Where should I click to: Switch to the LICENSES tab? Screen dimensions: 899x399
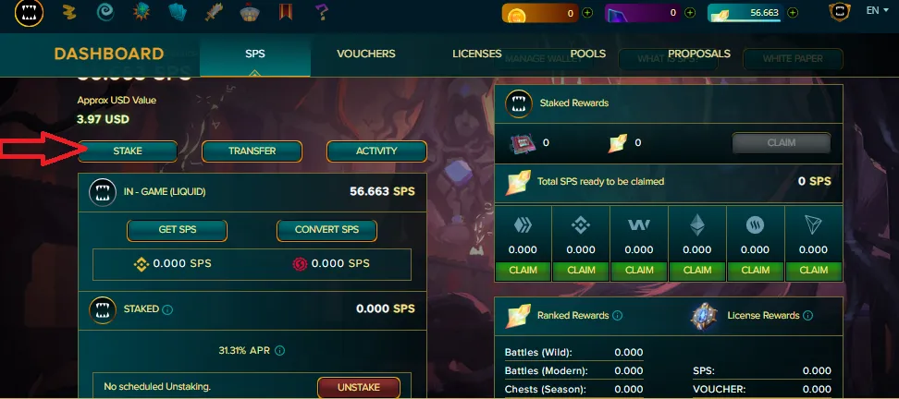click(477, 54)
